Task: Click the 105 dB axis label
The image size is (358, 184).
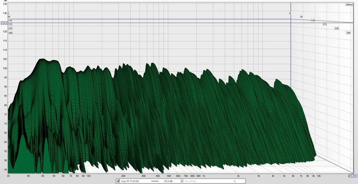Action: click(5, 59)
